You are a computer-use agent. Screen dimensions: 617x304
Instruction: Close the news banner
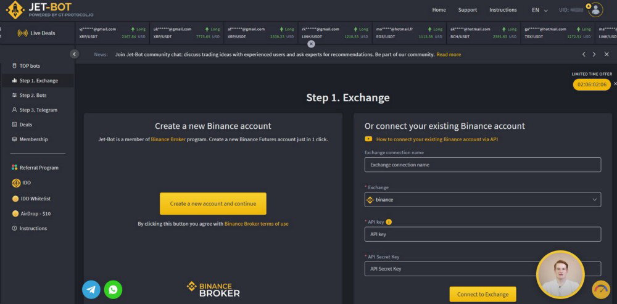click(x=607, y=54)
